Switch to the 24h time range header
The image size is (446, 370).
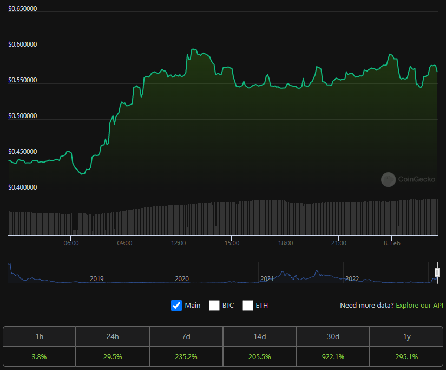tap(113, 336)
